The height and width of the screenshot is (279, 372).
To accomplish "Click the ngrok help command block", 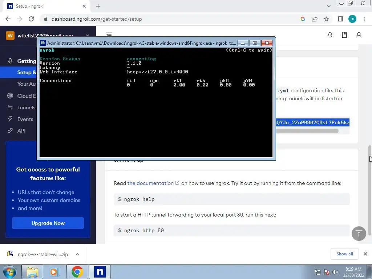I will [x=231, y=199].
